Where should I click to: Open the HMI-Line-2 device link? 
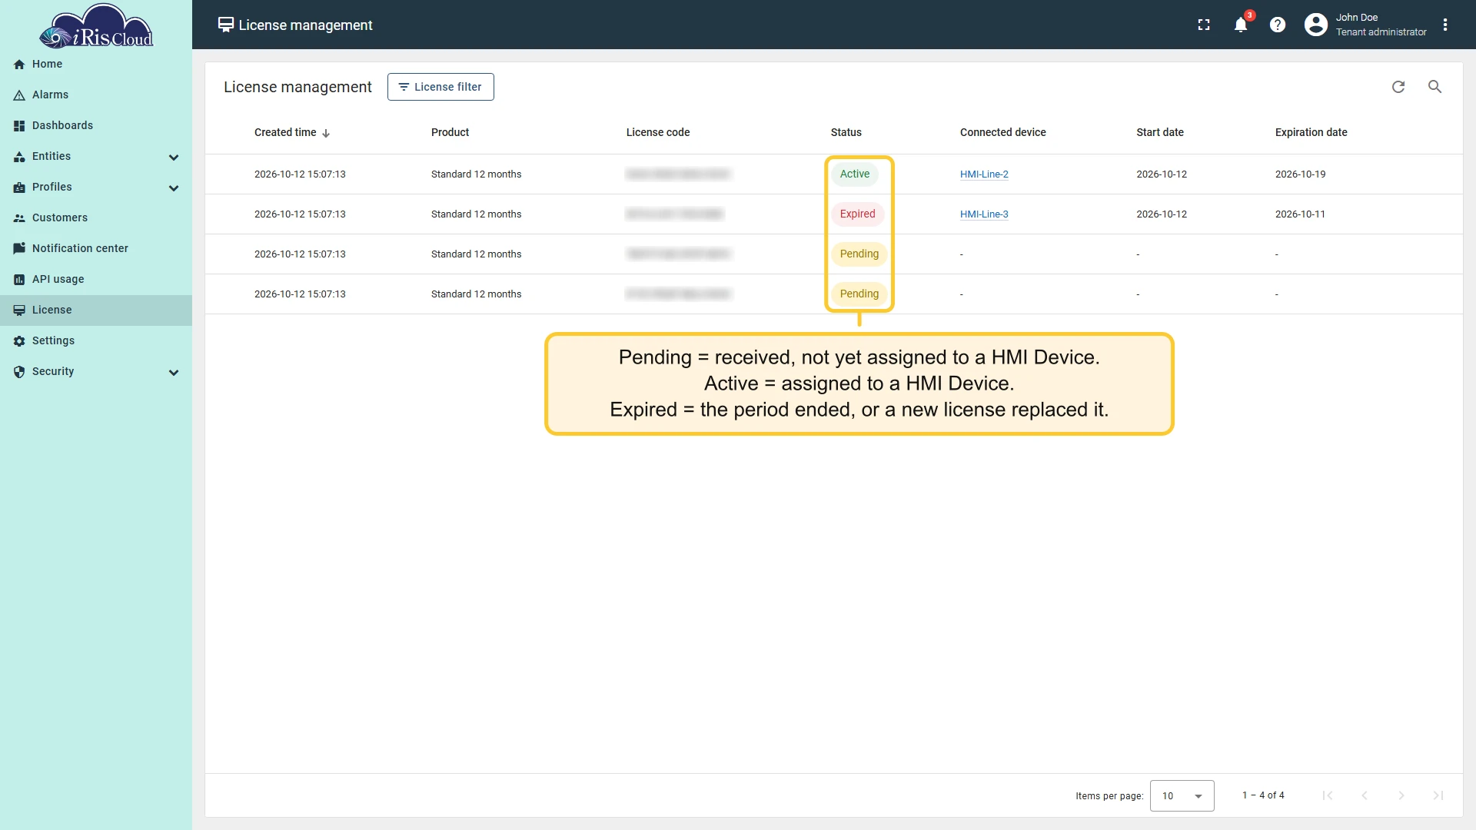(984, 174)
